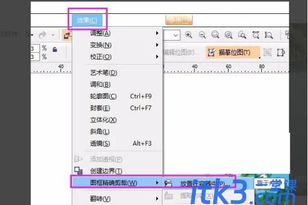Click the zoom to page icon
Screen dimensions: 308x205
click(242, 35)
